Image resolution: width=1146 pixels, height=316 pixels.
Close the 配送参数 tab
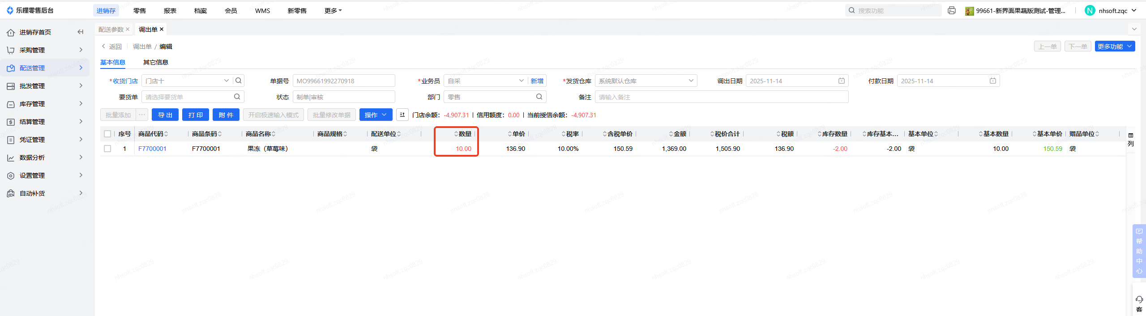128,29
